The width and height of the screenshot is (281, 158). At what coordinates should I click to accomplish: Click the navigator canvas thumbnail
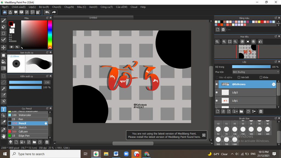(x=248, y=52)
